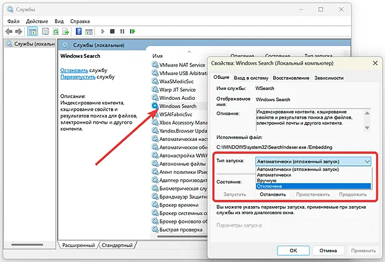Click the Forward arrow in Services toolbar
Screen dimensions: 385x262
(x=19, y=32)
